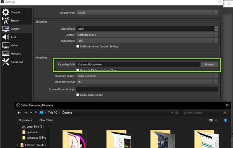Viewport: 233px width, 148px height.
Task: Refresh the Desktop folder listing
Action: coord(177,113)
